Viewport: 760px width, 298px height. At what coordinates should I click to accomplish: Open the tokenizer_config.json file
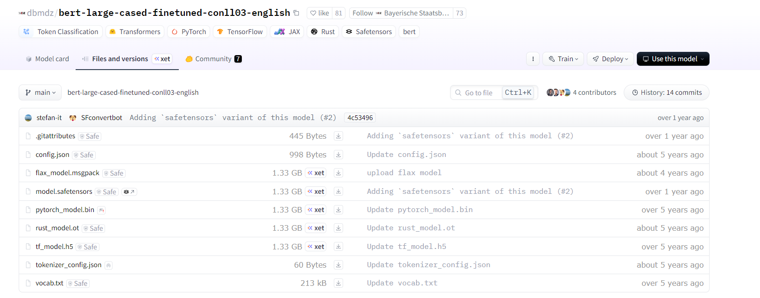[x=68, y=265]
